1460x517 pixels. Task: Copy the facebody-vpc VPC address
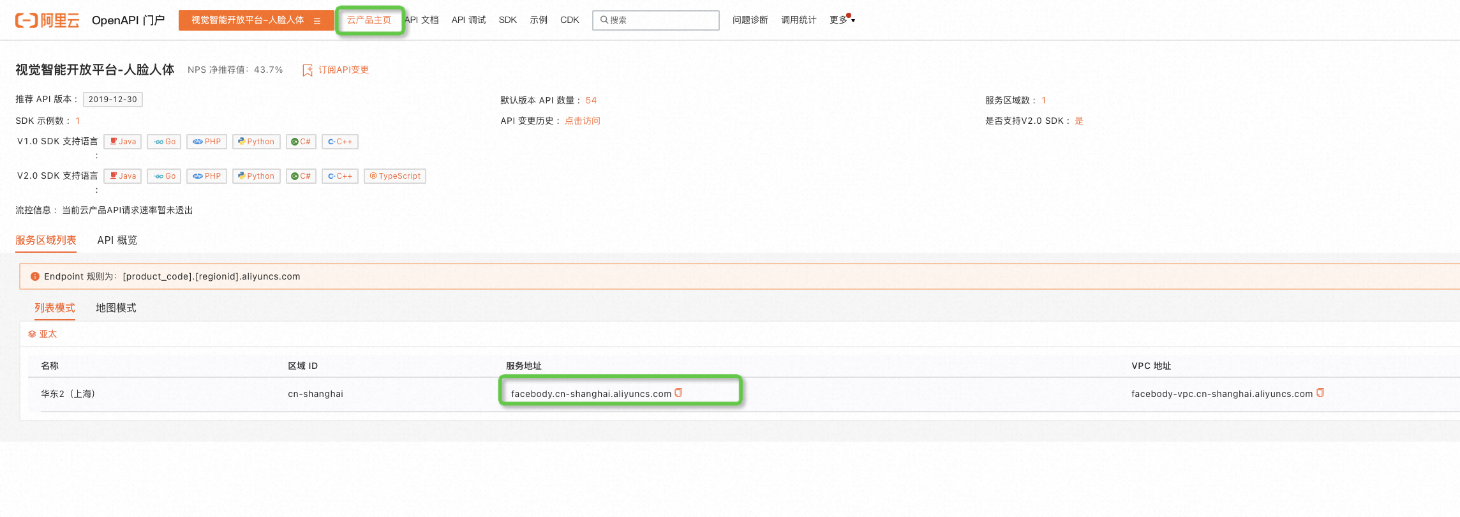1320,393
